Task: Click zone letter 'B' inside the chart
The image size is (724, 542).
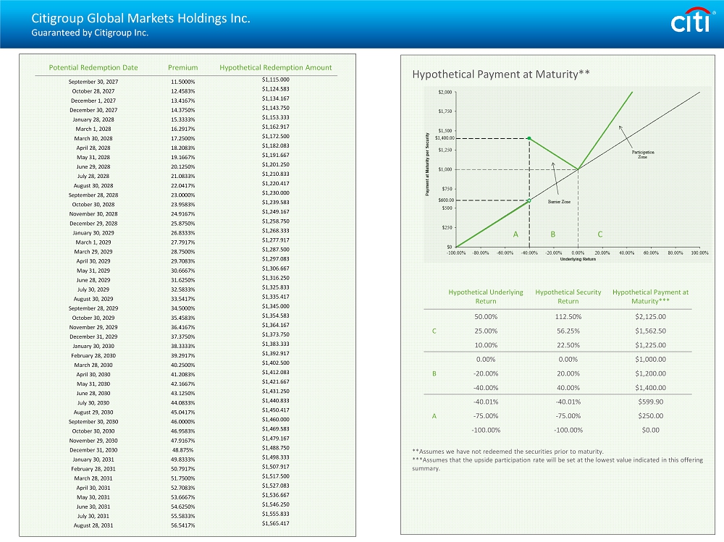Action: (x=552, y=234)
